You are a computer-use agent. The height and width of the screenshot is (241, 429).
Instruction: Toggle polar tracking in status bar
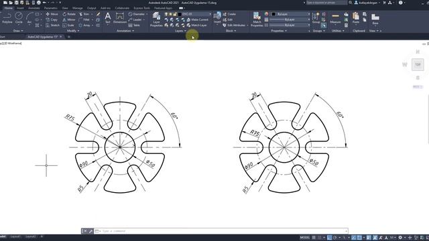tap(335, 238)
